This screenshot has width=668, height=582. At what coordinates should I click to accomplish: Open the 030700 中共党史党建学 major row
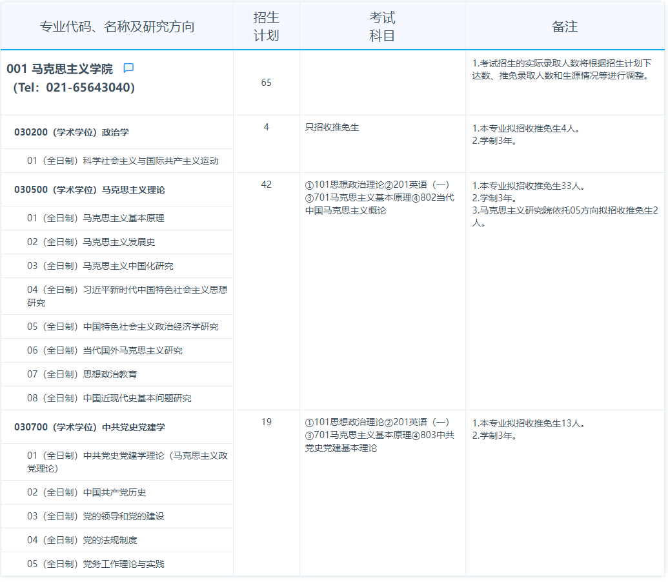coord(90,427)
